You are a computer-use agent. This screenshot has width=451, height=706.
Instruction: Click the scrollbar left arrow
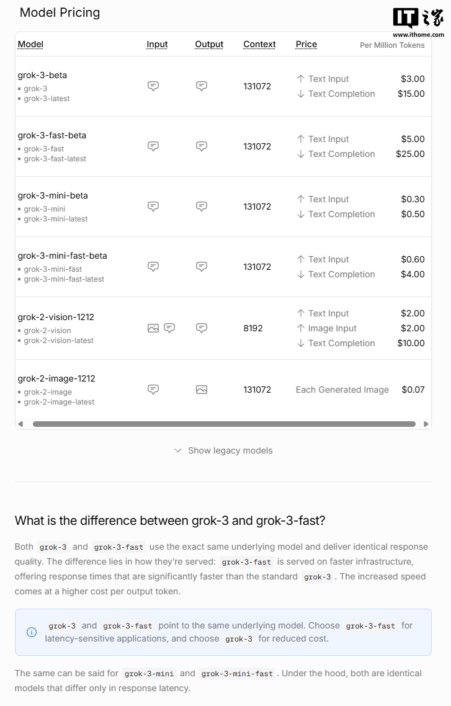pyautogui.click(x=20, y=424)
